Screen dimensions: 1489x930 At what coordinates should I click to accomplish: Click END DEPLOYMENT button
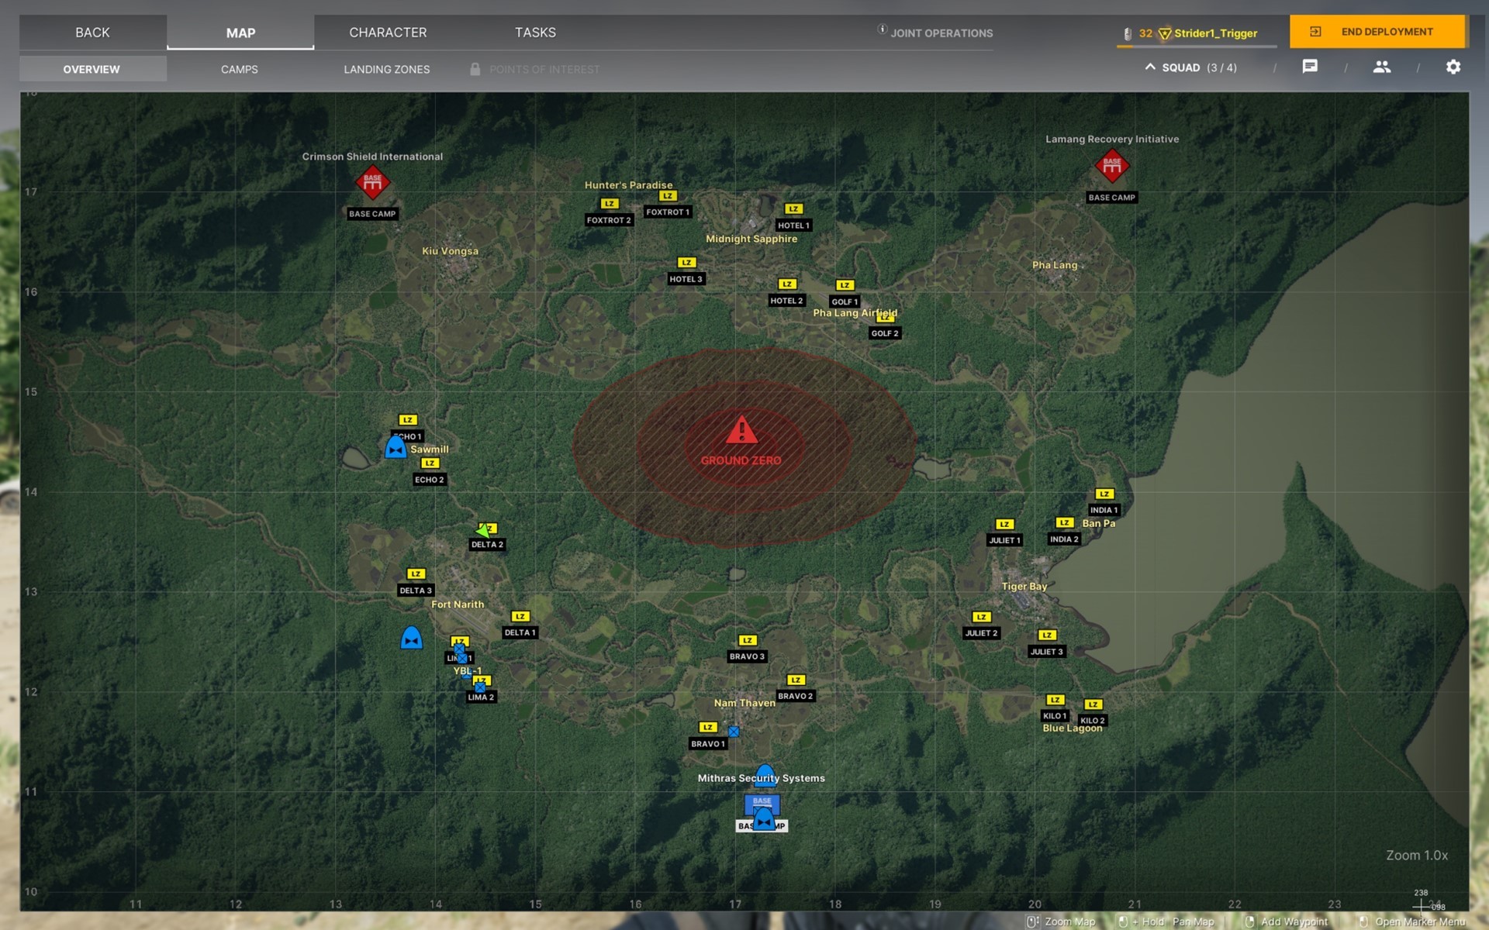[x=1377, y=32]
